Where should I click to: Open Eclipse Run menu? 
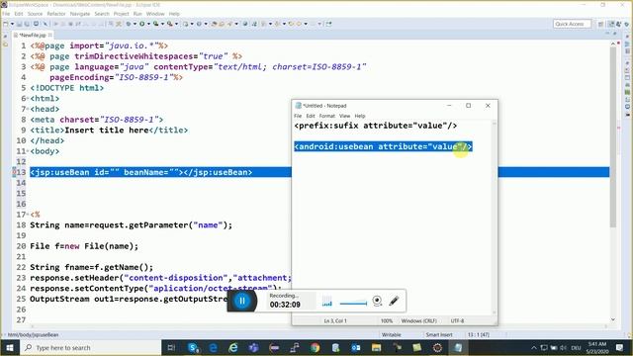click(137, 14)
